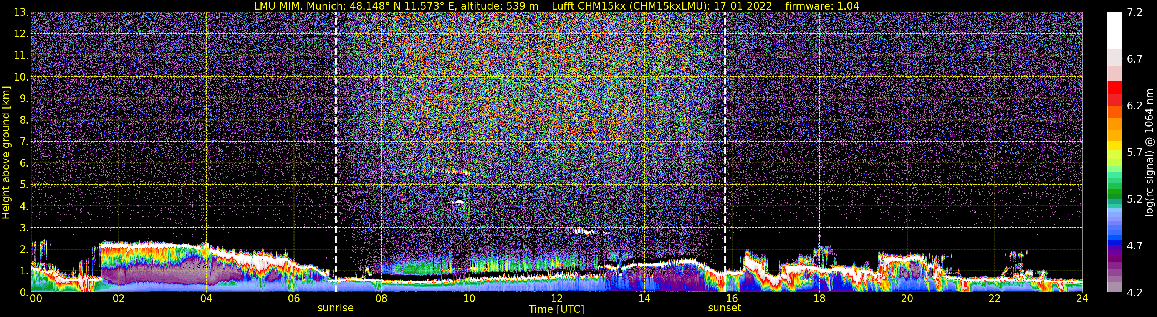This screenshot has height=317, width=1157.
Task: Click the 'Time [UTC]' axis label
Action: 556,309
